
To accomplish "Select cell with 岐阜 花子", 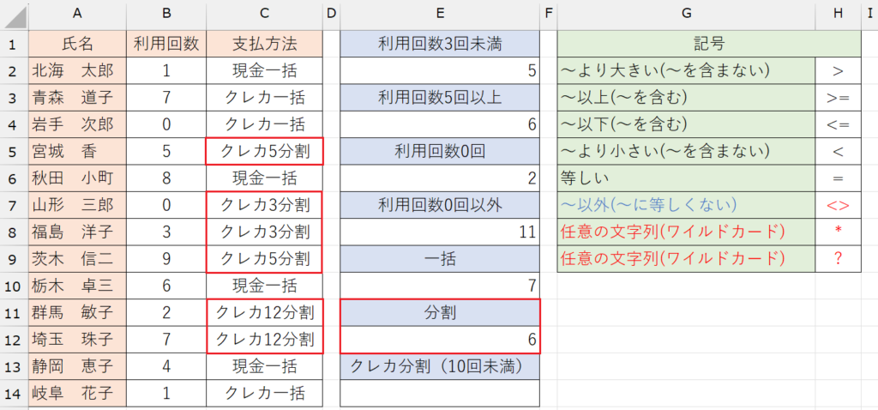I will (78, 393).
